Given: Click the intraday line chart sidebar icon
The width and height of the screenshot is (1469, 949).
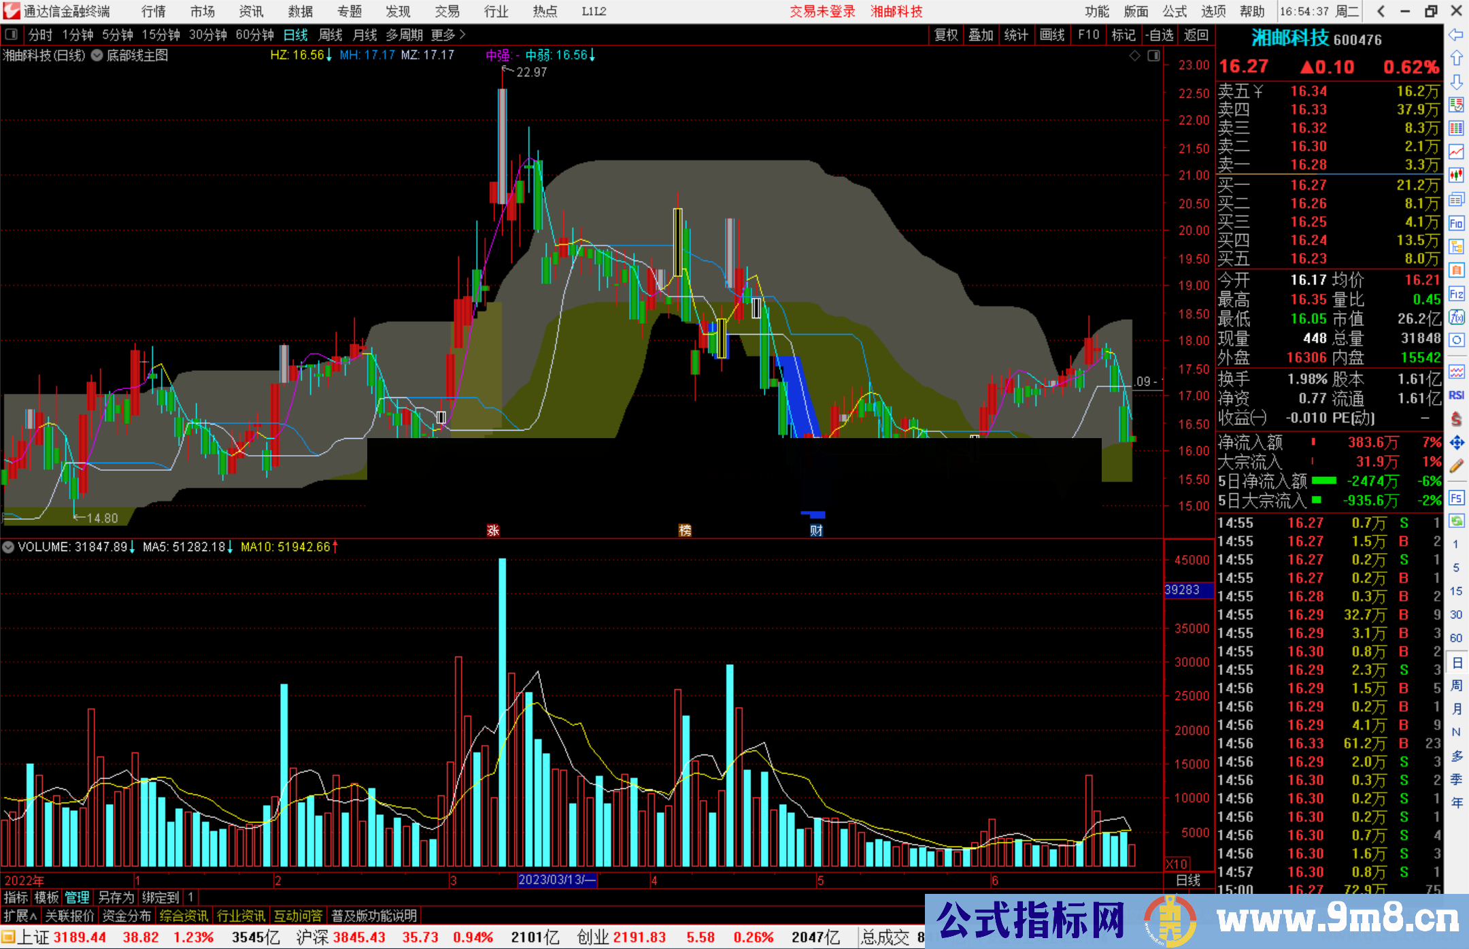Looking at the screenshot, I should point(1456,152).
